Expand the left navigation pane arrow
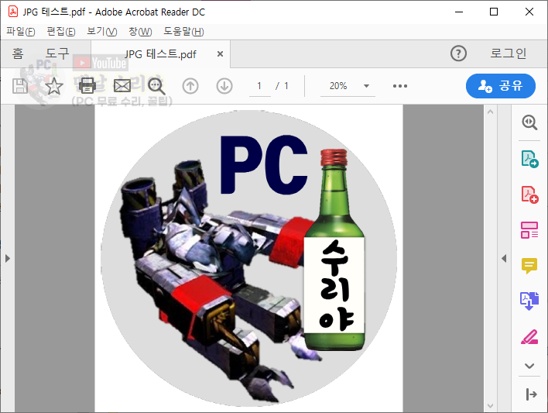 coord(8,259)
